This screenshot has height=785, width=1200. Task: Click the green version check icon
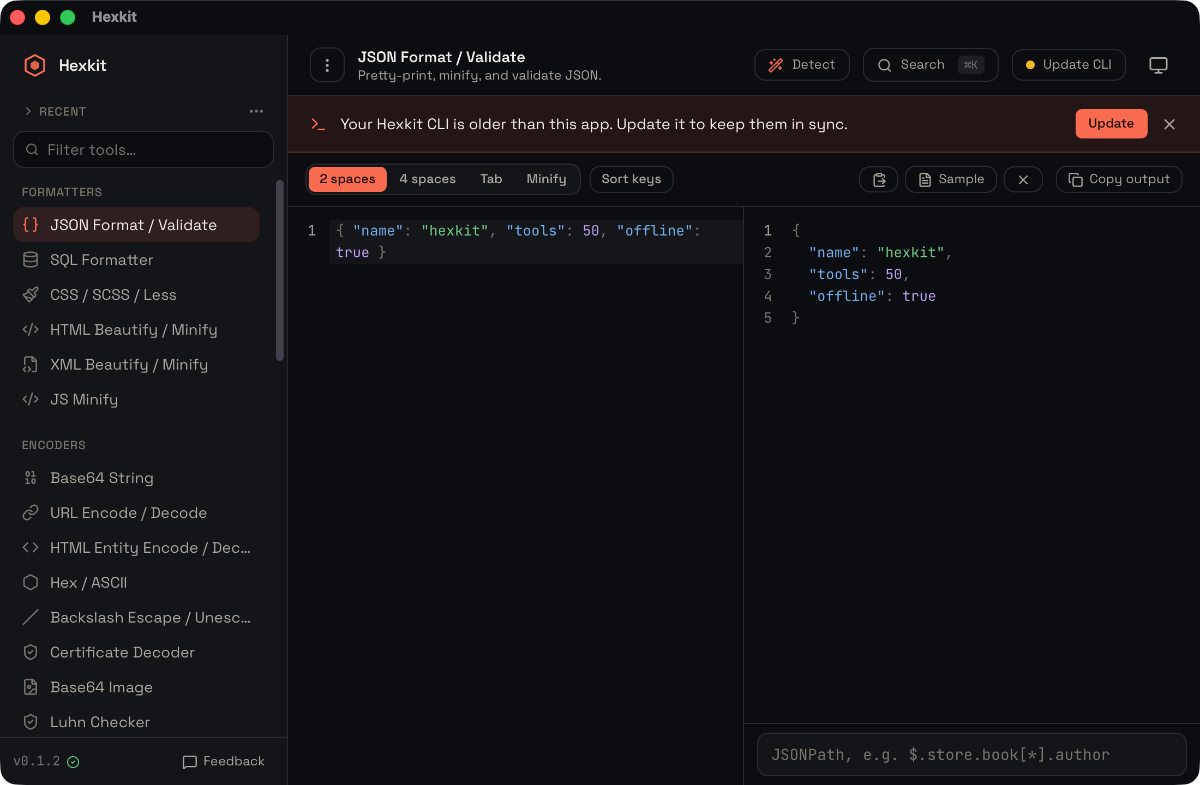(x=73, y=762)
